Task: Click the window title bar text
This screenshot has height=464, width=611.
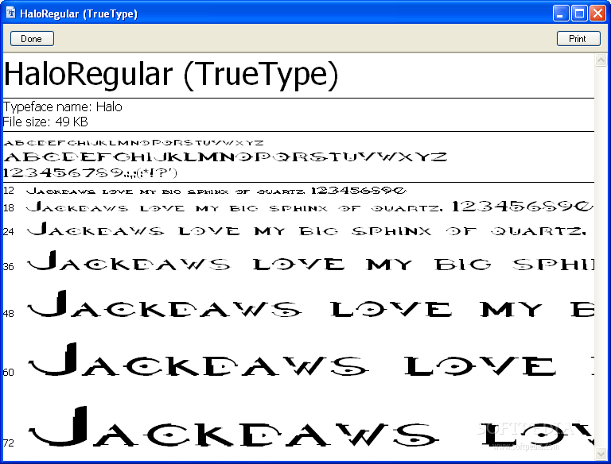Action: coord(79,14)
